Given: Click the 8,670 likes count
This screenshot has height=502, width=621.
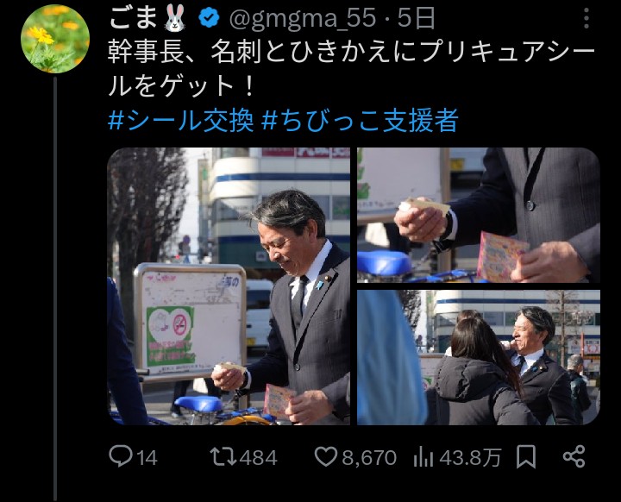Looking at the screenshot, I should coord(369,457).
